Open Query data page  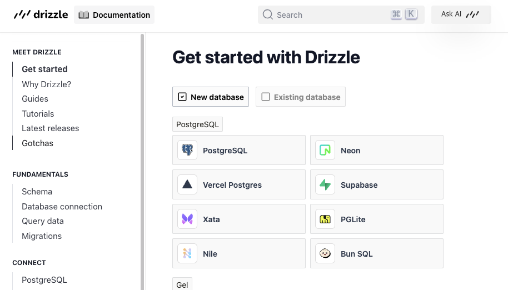pos(43,221)
